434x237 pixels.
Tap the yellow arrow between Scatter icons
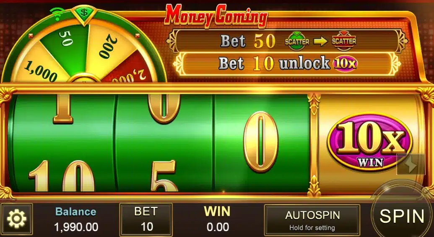(320, 41)
